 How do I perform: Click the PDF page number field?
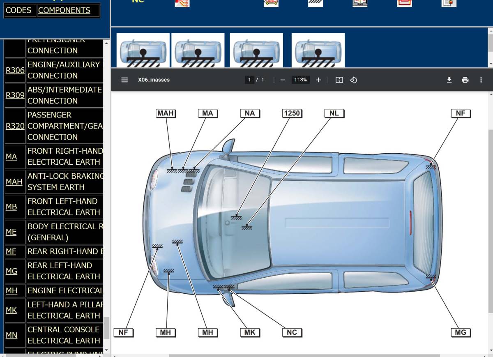coord(249,80)
